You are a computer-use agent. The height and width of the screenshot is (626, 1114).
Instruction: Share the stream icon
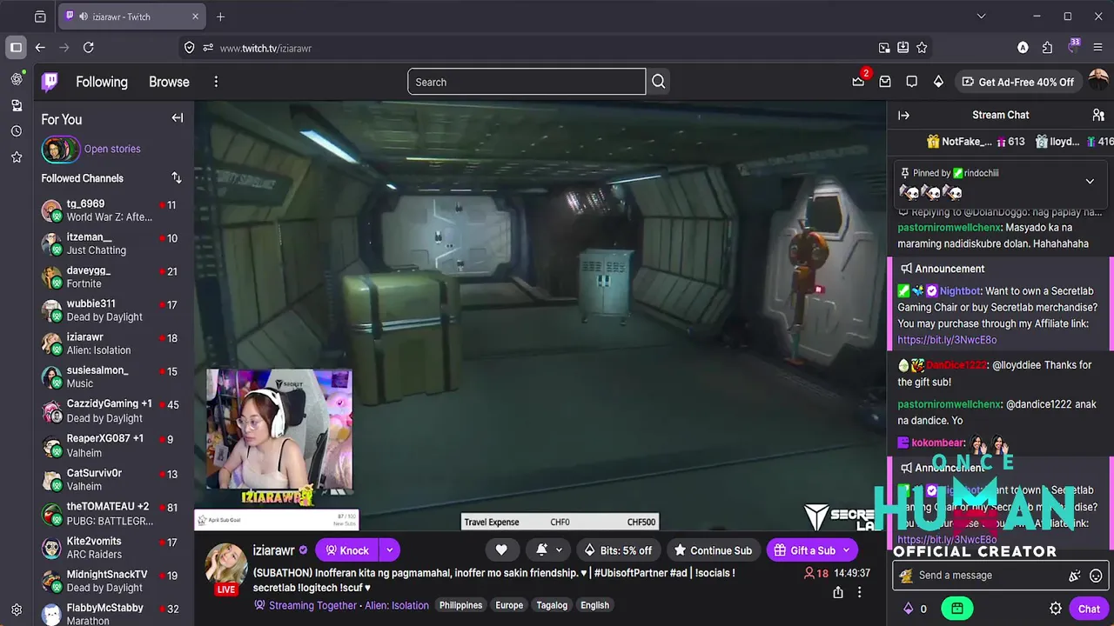pyautogui.click(x=837, y=592)
